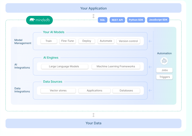This screenshot has width=192, height=136.
Task: Click the Jobs automation box
Action: click(164, 70)
